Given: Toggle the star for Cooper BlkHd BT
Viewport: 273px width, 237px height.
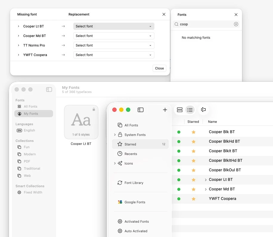Looking at the screenshot, I should pyautogui.click(x=193, y=142).
